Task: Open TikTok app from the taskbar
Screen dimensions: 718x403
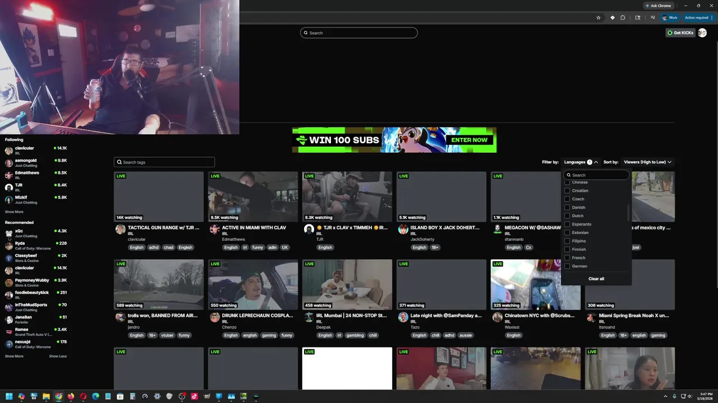Action: click(x=194, y=396)
